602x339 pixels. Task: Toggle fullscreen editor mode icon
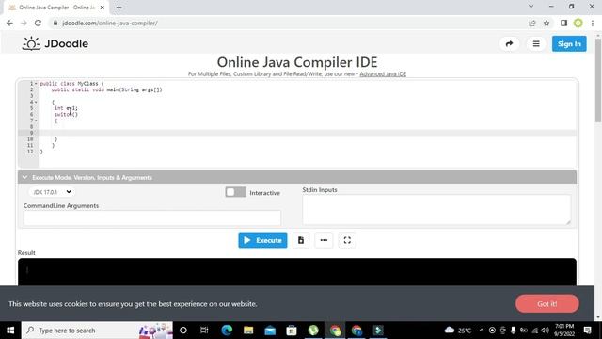pos(347,240)
